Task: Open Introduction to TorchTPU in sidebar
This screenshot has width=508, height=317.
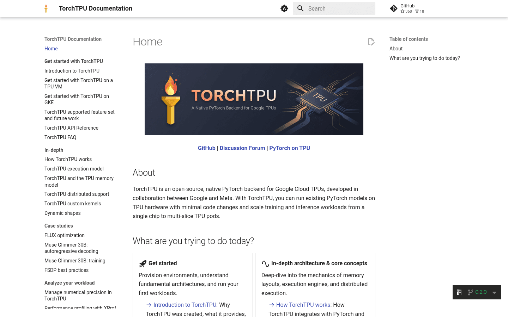Action: pos(72,71)
